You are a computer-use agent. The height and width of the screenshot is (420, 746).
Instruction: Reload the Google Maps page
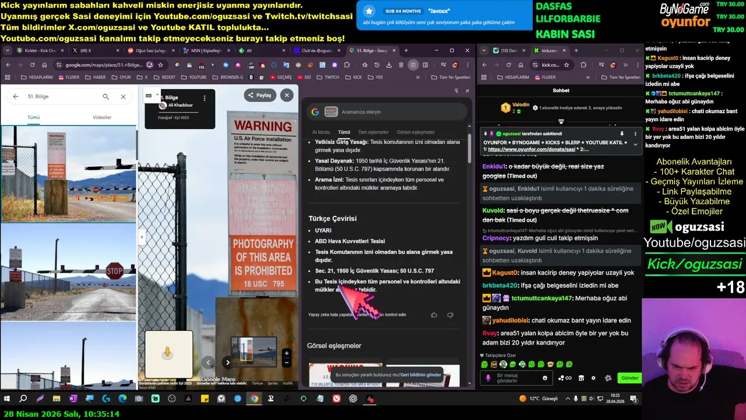33,65
